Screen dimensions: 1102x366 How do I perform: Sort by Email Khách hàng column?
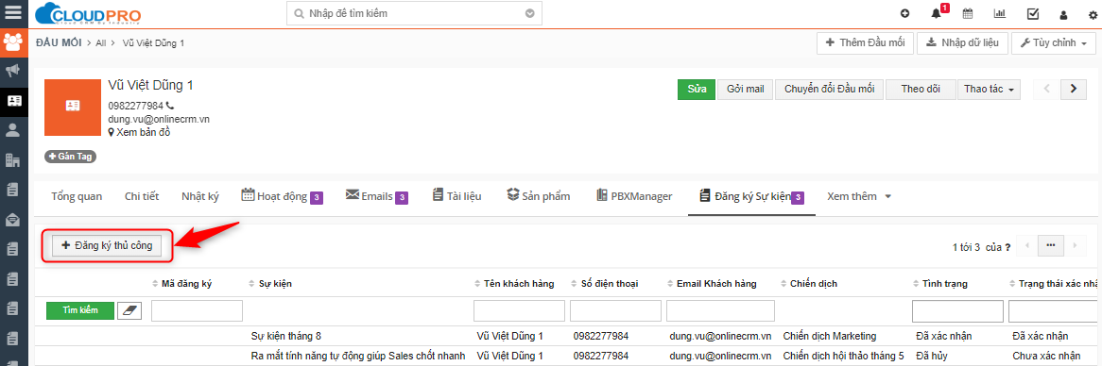pyautogui.click(x=712, y=283)
